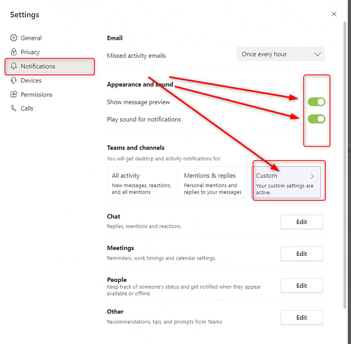Viewport: 351px width, 344px height.
Task: Click the Permissions grid icon
Action: (14, 94)
